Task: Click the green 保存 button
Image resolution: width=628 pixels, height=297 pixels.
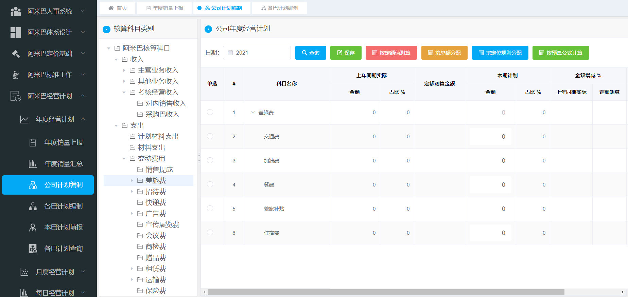Action: 346,53
